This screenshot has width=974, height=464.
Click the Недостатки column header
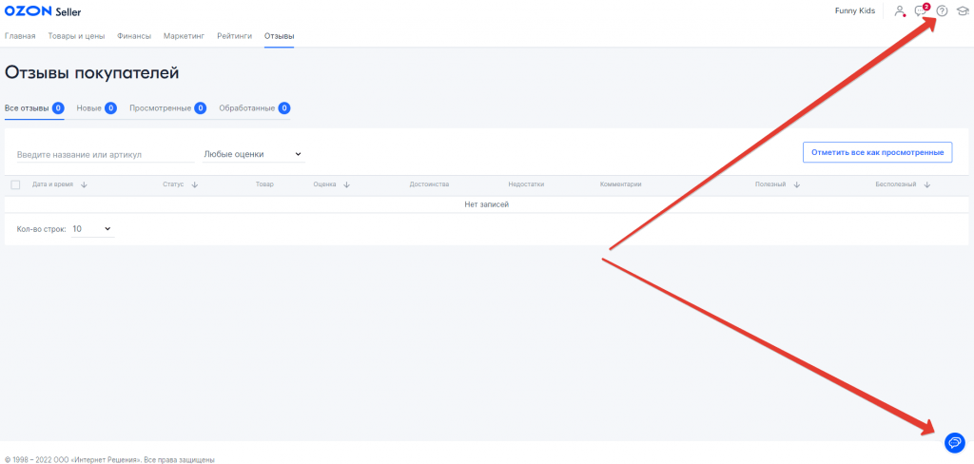[x=526, y=184]
